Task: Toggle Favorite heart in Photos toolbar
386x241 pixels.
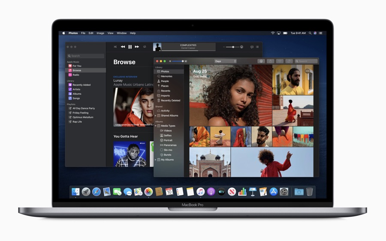Action: [279, 61]
